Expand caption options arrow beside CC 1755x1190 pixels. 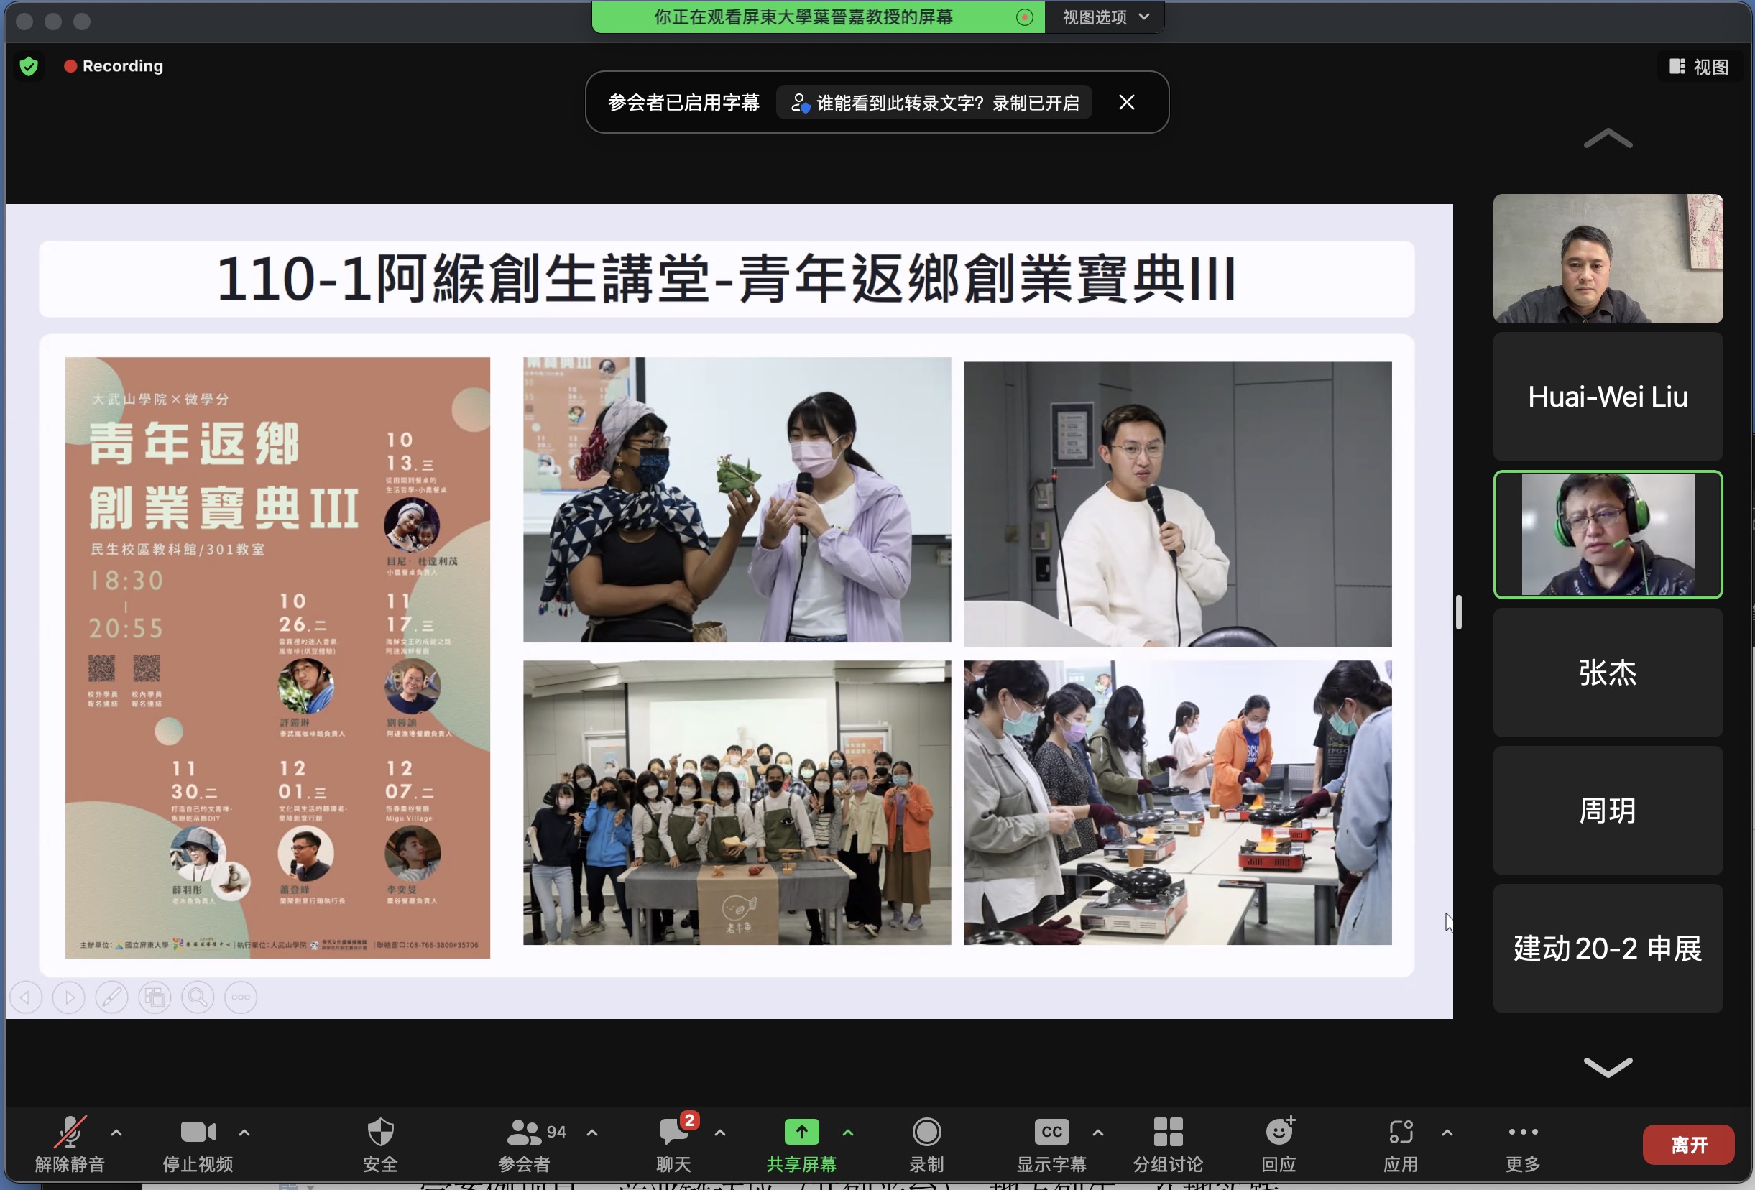[x=1098, y=1133]
